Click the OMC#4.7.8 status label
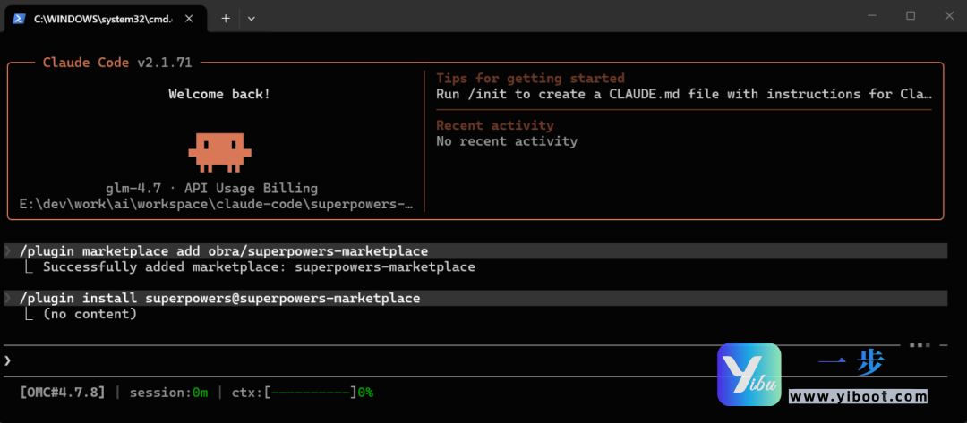Screen dimensions: 967x423 click(x=62, y=393)
